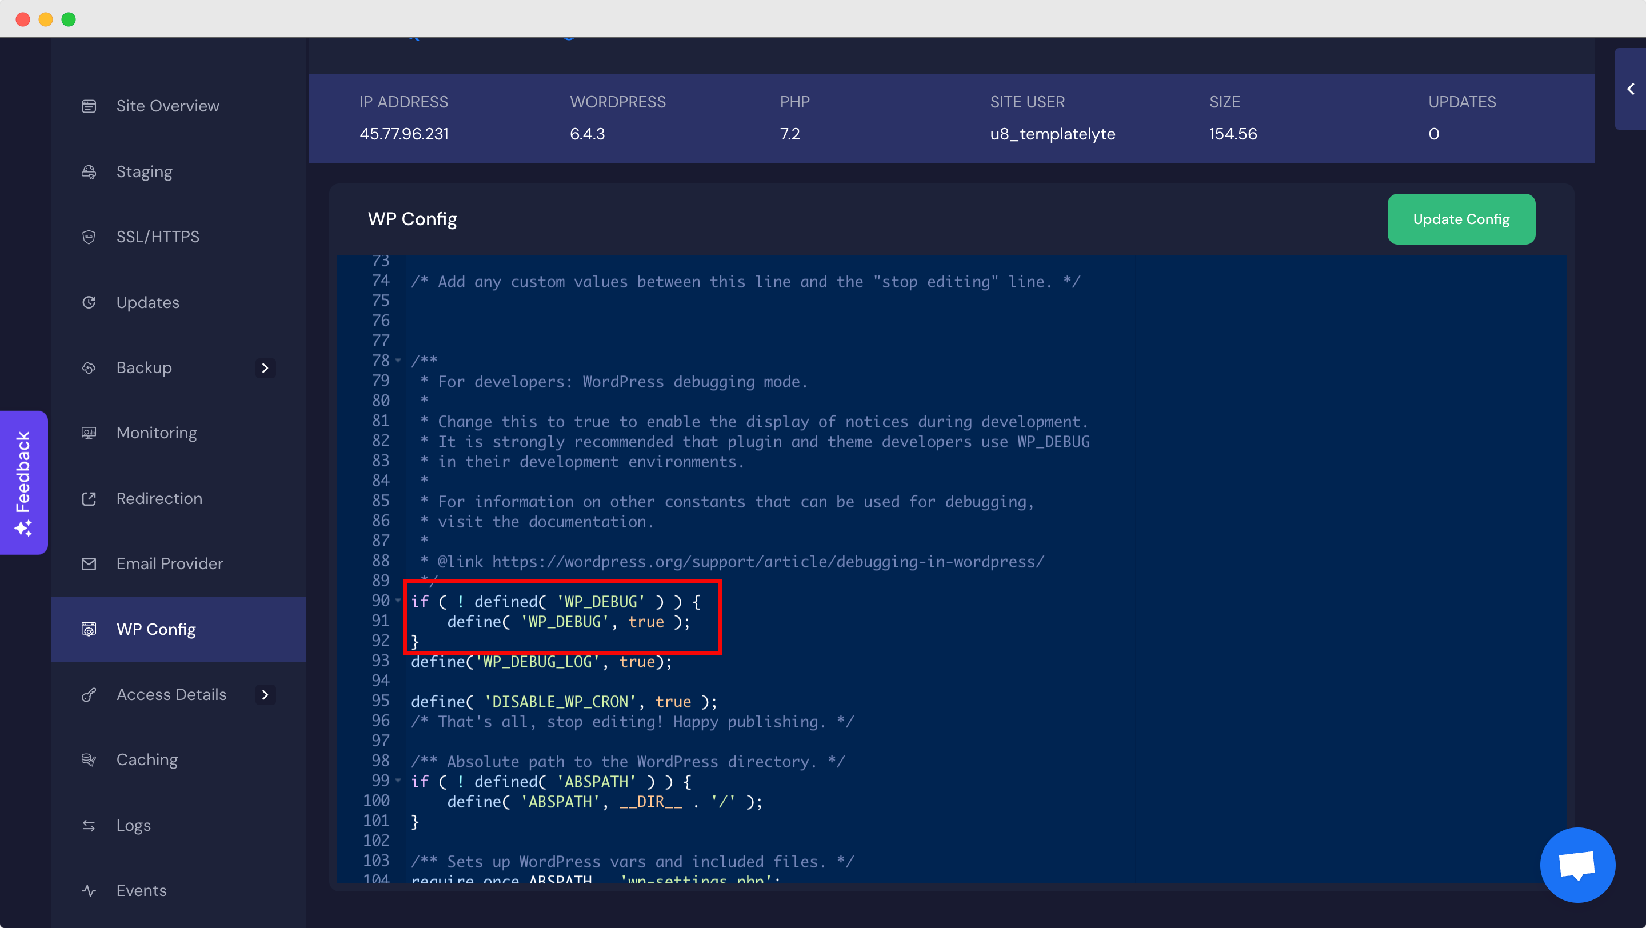The height and width of the screenshot is (928, 1646).
Task: Click the Updates refresh icon
Action: [x=89, y=302]
